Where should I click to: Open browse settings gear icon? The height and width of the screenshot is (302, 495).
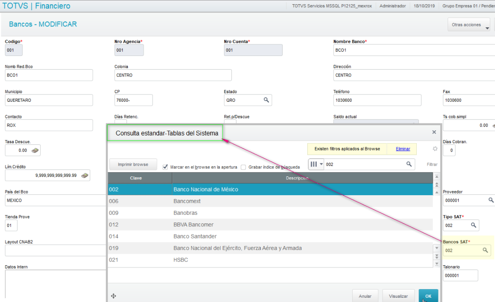435,149
